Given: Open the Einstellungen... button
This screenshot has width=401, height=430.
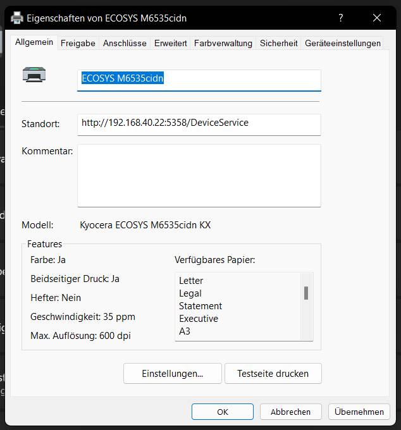Looking at the screenshot, I should tap(172, 374).
